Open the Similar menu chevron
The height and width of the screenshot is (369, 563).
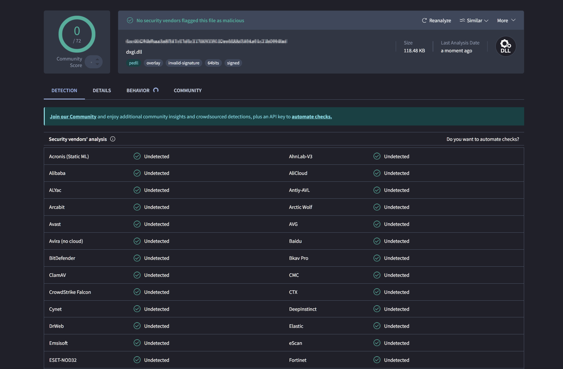coord(486,21)
